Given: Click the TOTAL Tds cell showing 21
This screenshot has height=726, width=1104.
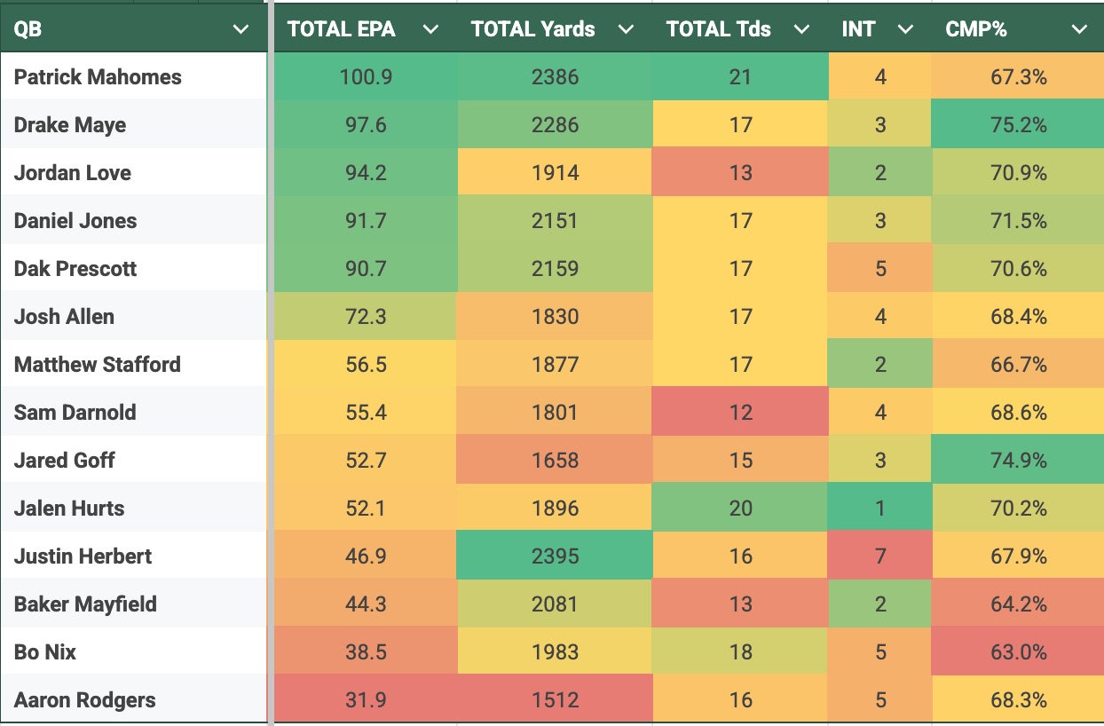Looking at the screenshot, I should click(x=740, y=77).
